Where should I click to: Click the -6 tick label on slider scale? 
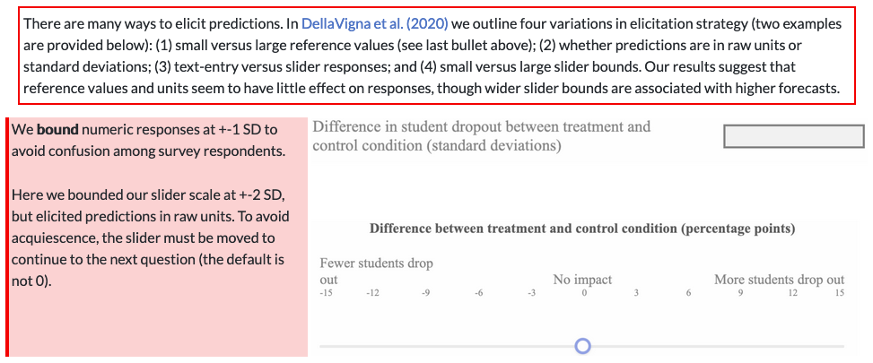tap(478, 293)
